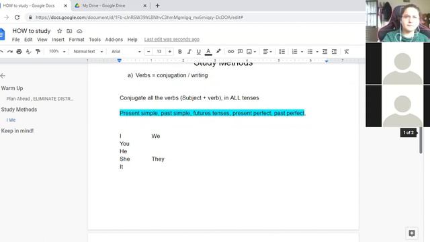Jump to Study Methods in outline
This screenshot has width=430, height=242.
tap(19, 110)
